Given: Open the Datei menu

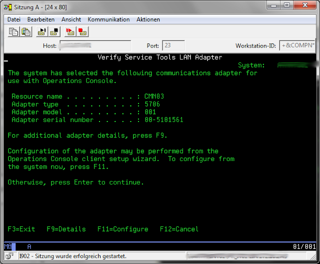Looking at the screenshot, I should (14, 19).
